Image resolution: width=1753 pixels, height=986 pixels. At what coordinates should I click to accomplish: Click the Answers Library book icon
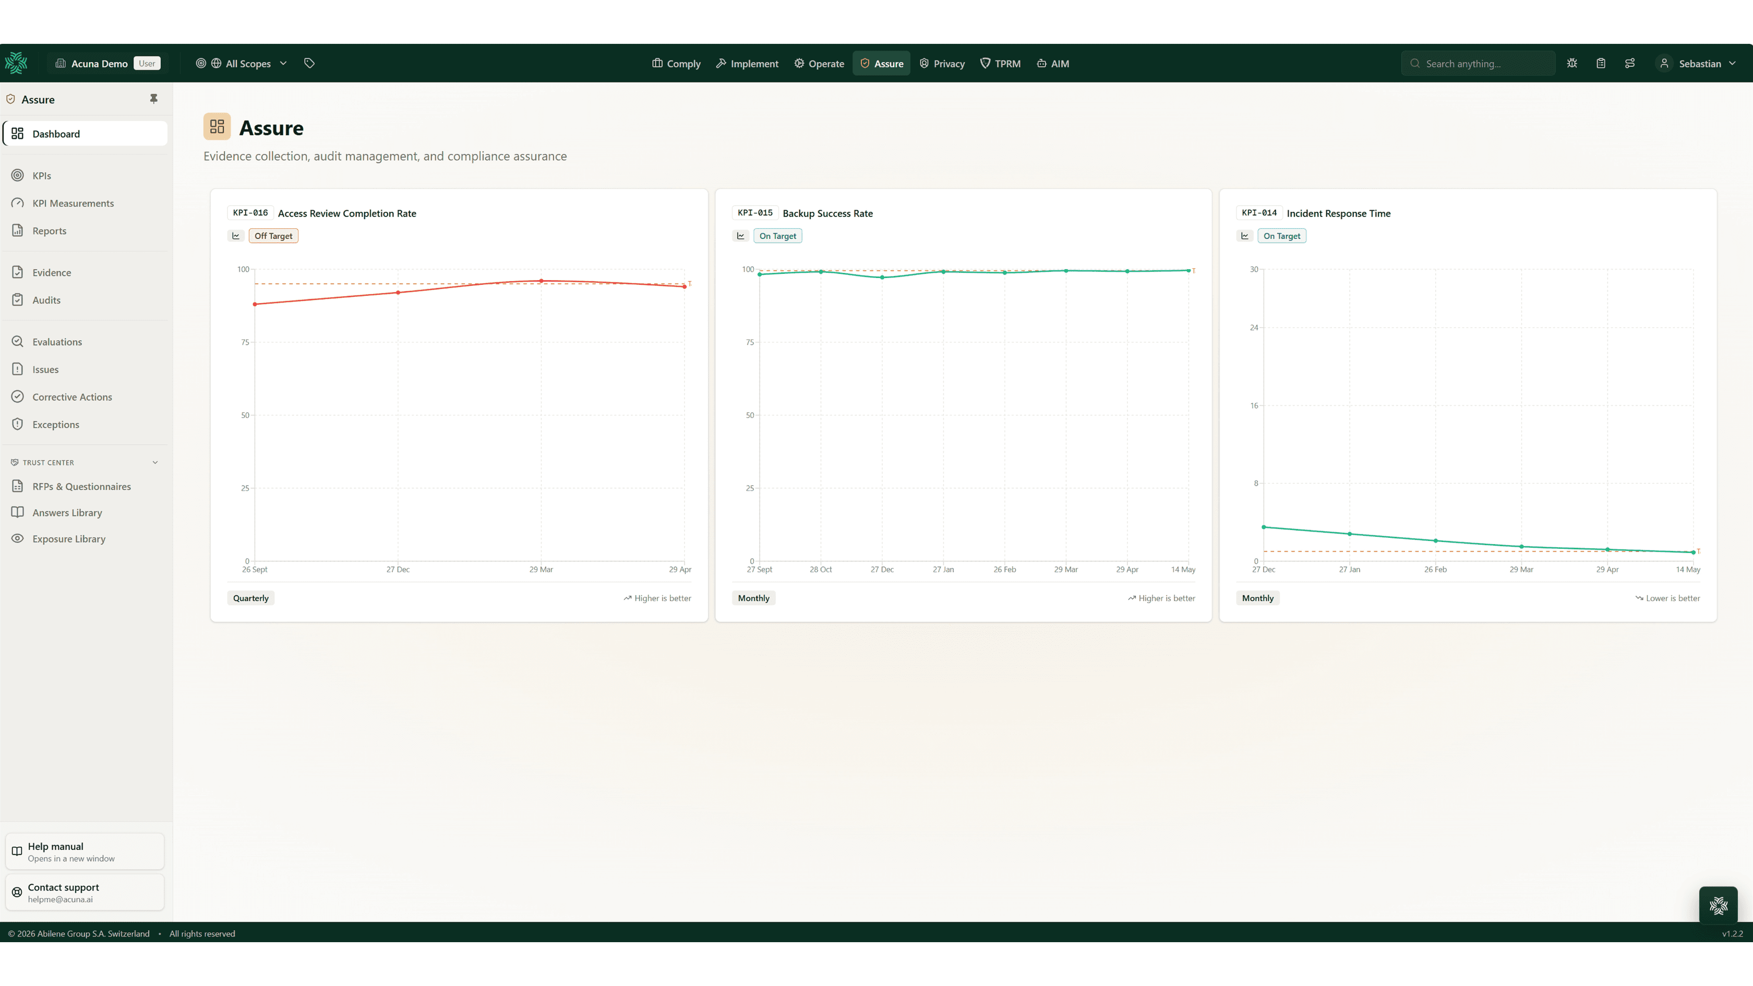pos(18,512)
